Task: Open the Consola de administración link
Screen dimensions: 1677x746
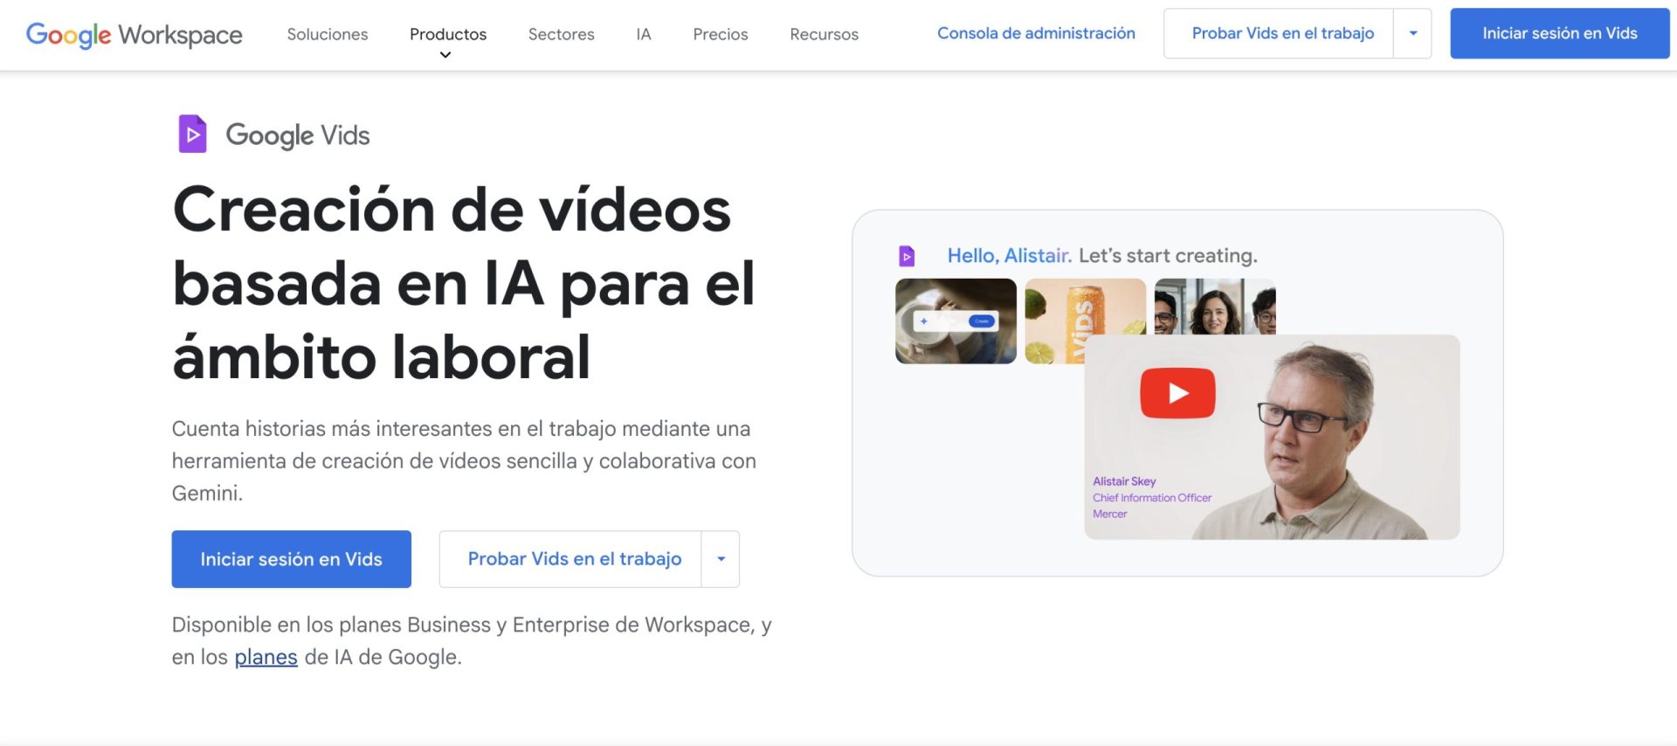Action: pyautogui.click(x=1036, y=33)
